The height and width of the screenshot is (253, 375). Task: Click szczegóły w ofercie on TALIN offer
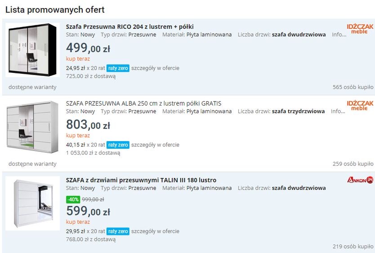pos(155,231)
